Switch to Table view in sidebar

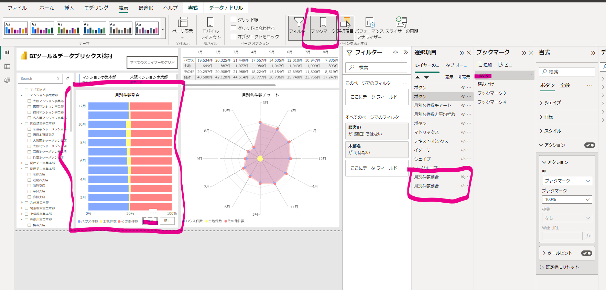tap(7, 66)
